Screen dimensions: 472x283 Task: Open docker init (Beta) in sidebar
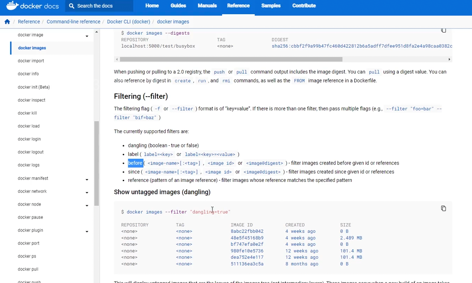click(34, 87)
